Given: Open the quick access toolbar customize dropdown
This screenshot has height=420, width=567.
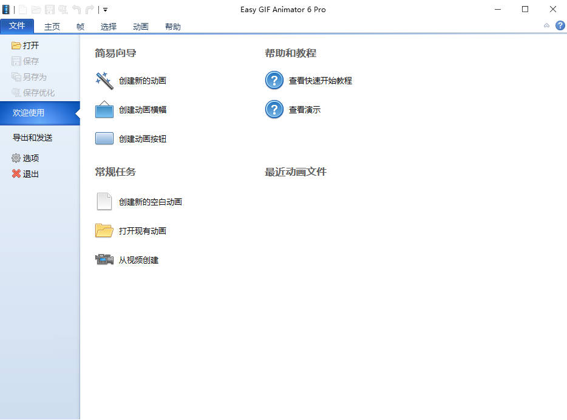Looking at the screenshot, I should (105, 10).
